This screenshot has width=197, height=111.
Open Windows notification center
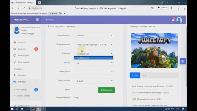click(x=183, y=109)
